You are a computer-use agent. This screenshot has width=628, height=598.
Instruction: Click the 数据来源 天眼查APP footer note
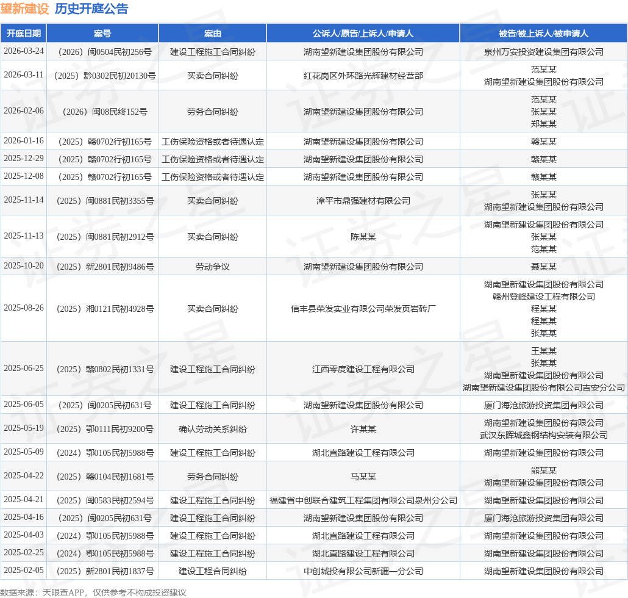click(x=93, y=593)
